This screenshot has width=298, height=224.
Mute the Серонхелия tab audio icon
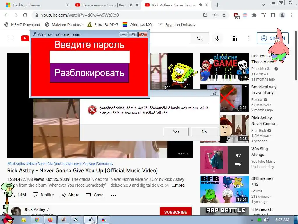tap(131, 5)
